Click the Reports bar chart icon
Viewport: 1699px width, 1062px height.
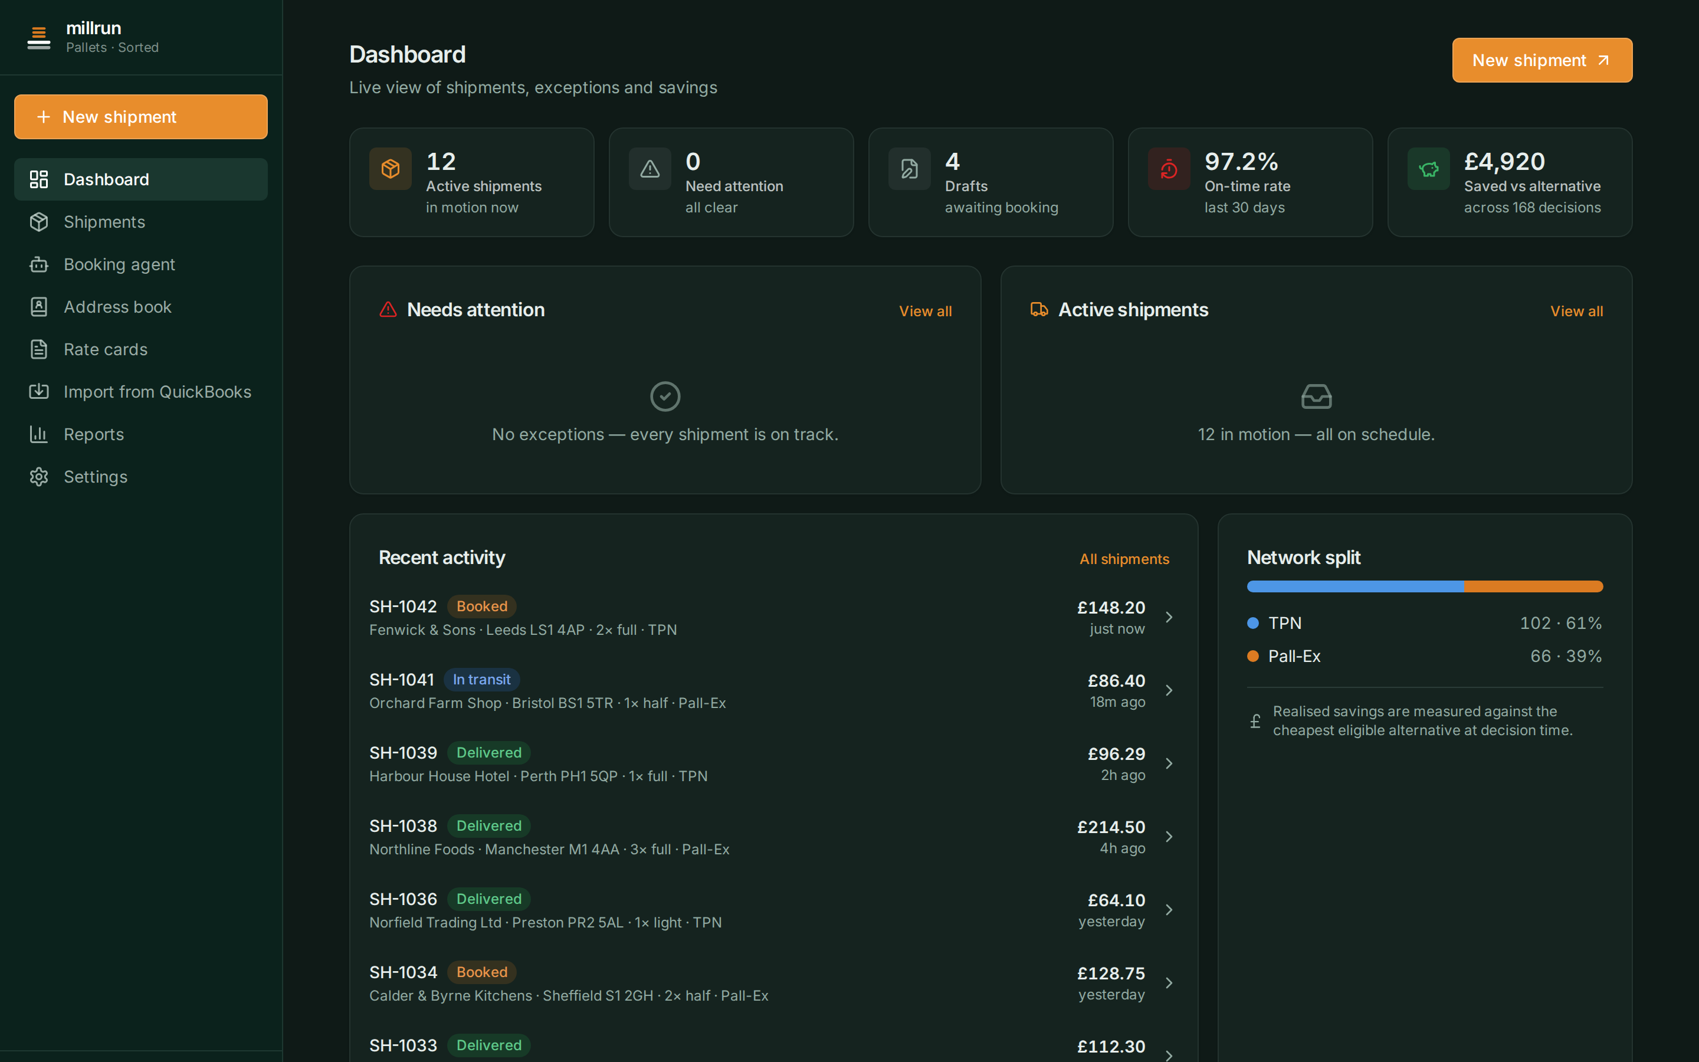[38, 434]
